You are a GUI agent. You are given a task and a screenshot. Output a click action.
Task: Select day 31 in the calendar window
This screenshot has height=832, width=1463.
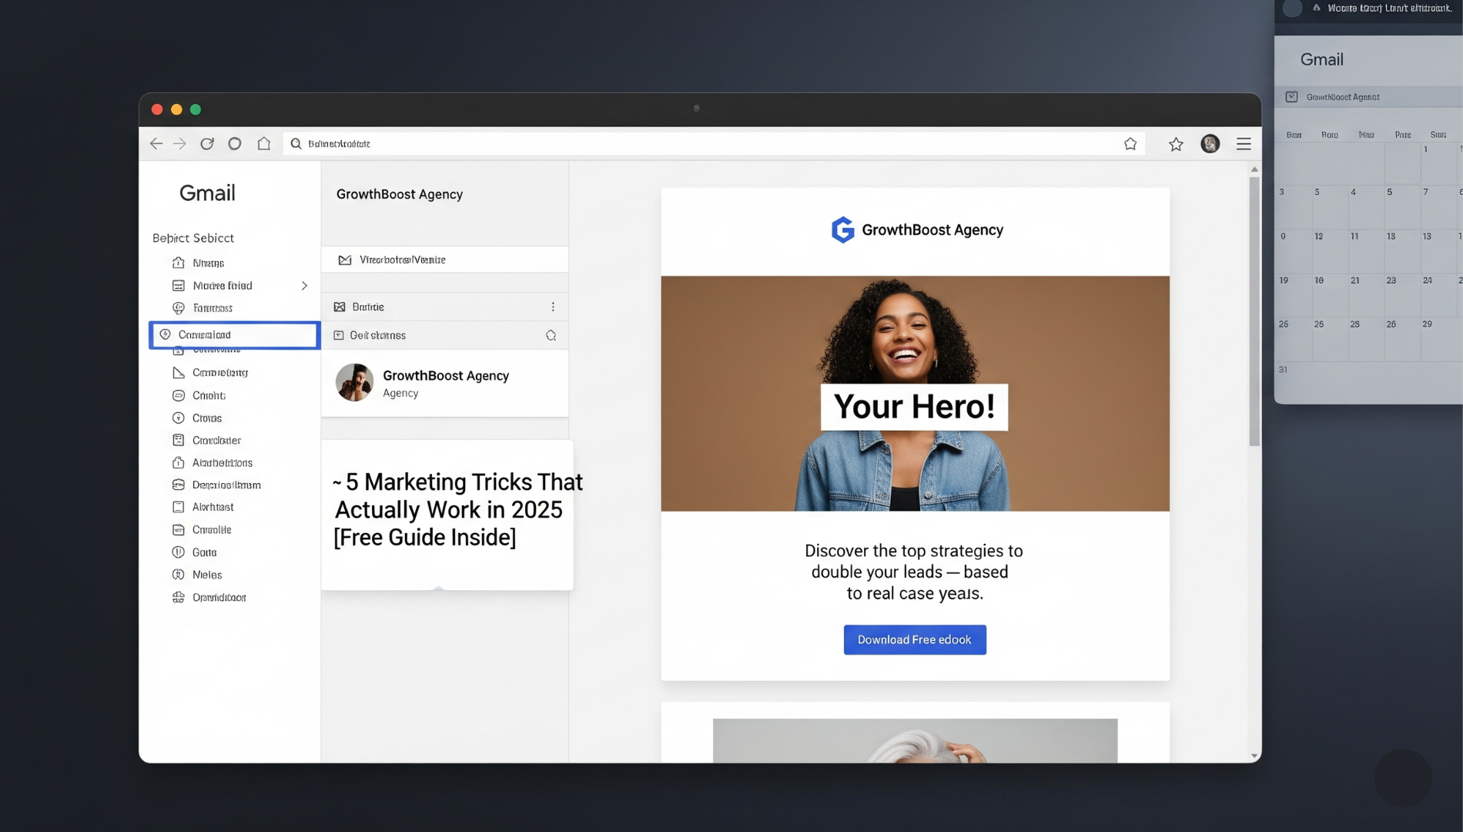pyautogui.click(x=1283, y=370)
